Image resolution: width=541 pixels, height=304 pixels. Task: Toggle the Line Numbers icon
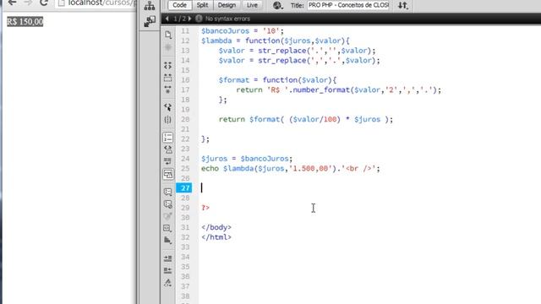[168, 138]
